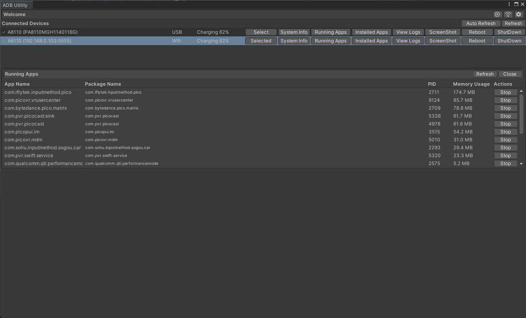Refresh the Connected Devices list
Screen dimensions: 526x318
point(513,23)
